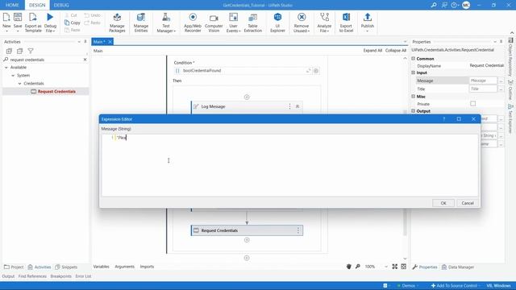Launch App/Web Recorder

193,23
